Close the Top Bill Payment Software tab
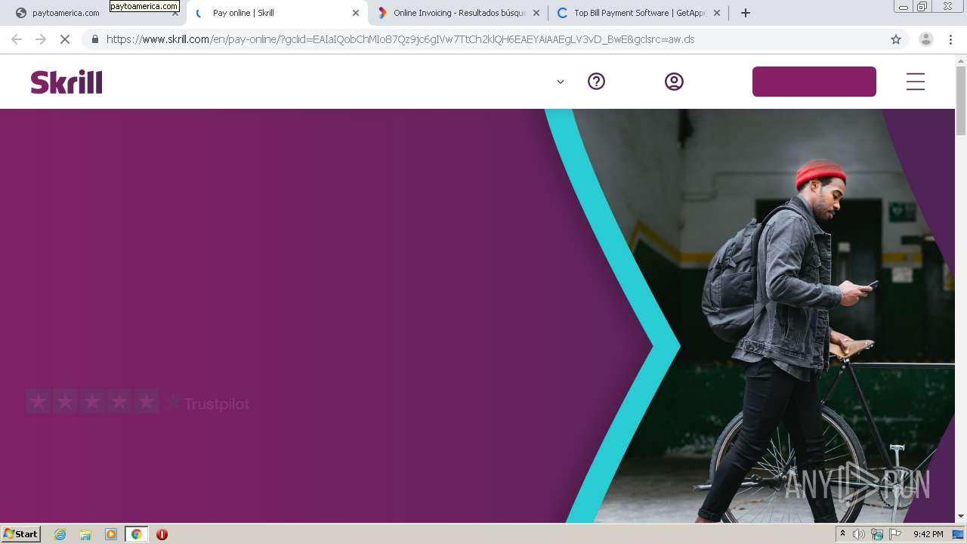Viewport: 967px width, 544px height. tap(717, 13)
